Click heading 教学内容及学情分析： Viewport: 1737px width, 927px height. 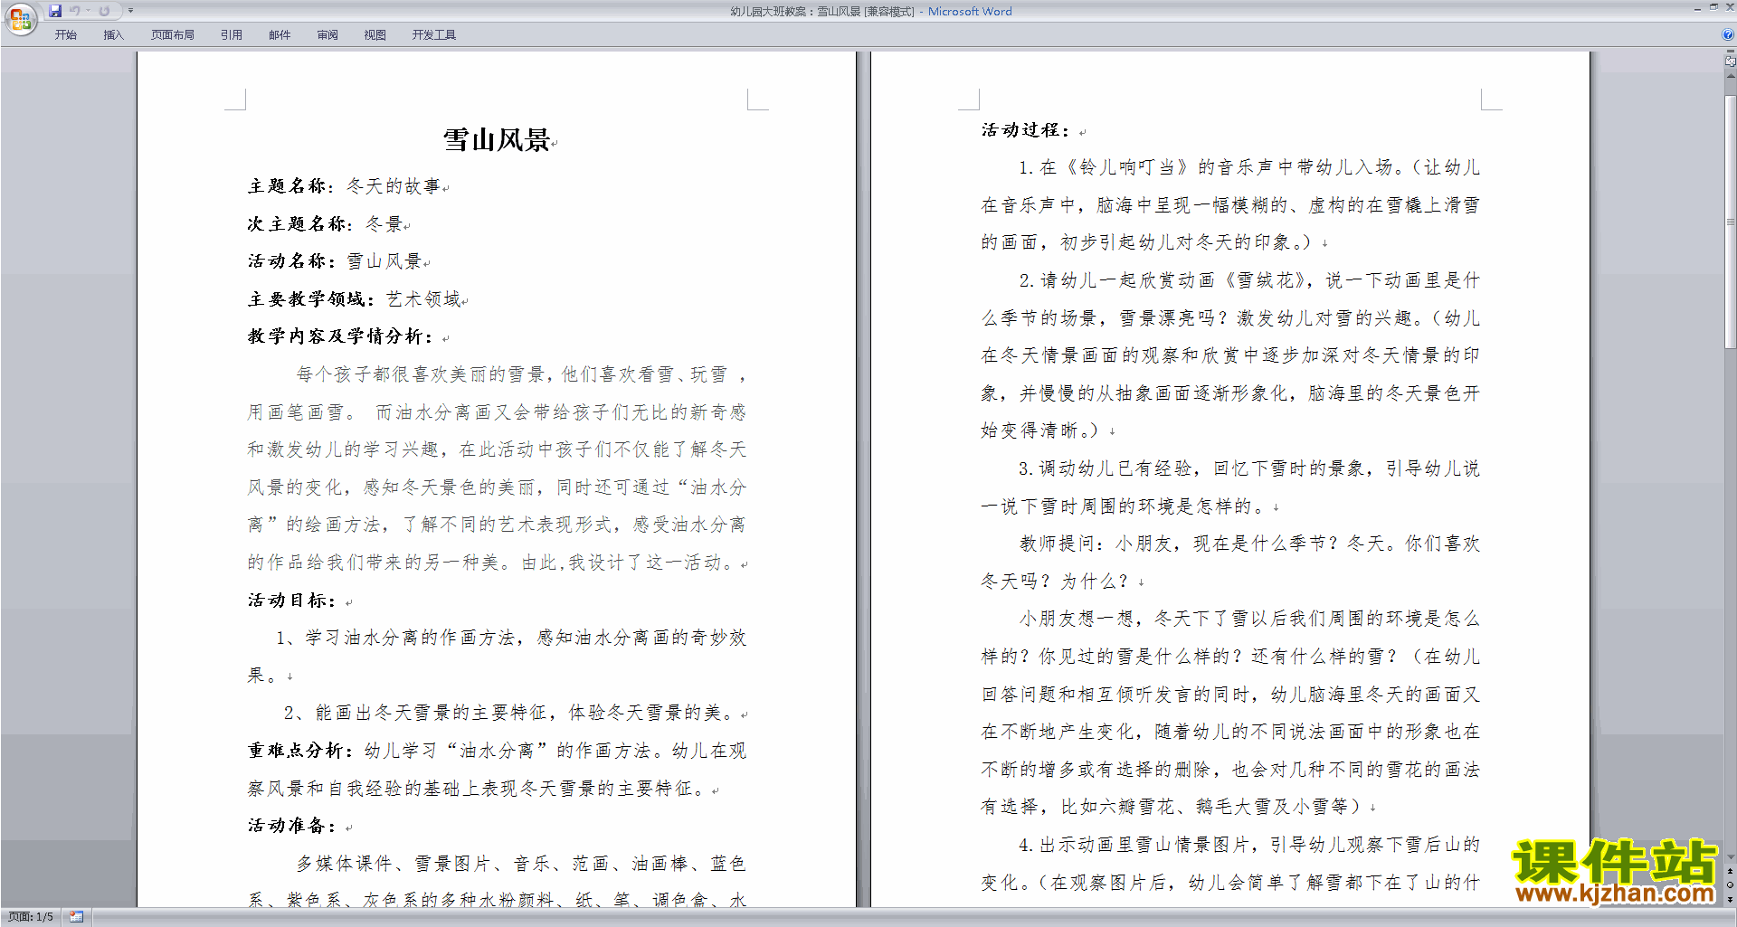[x=340, y=336]
